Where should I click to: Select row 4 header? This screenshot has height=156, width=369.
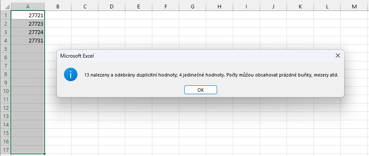click(x=5, y=40)
